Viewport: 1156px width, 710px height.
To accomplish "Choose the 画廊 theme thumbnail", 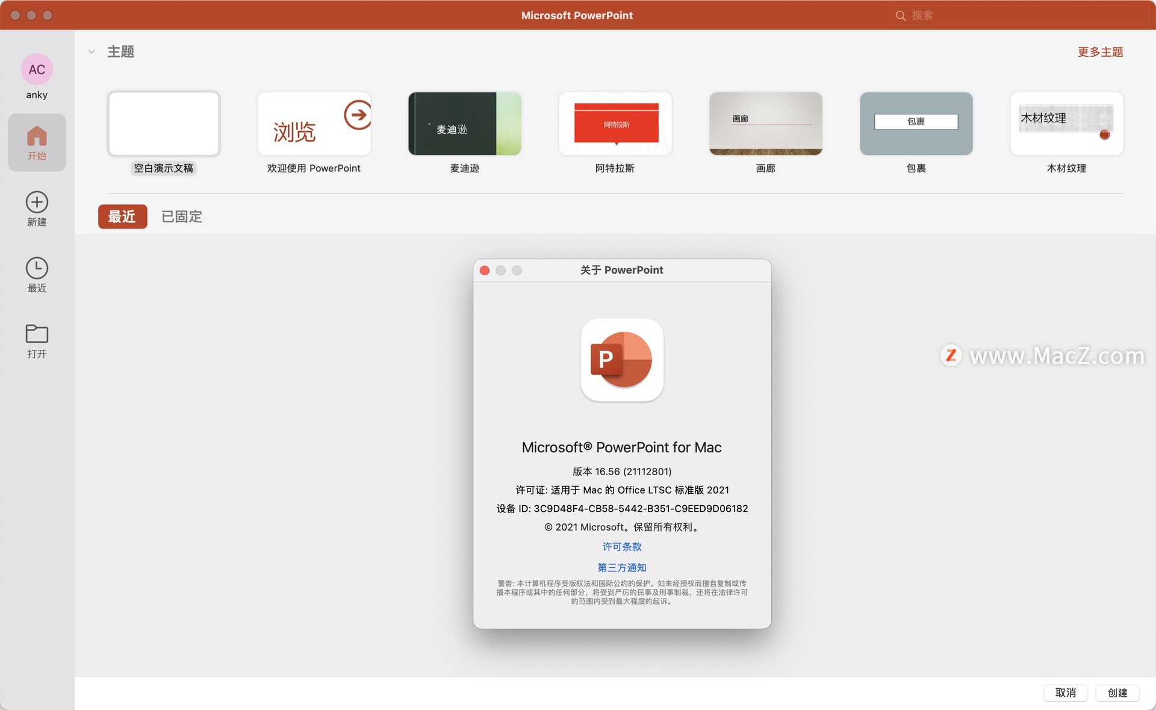I will (x=766, y=123).
